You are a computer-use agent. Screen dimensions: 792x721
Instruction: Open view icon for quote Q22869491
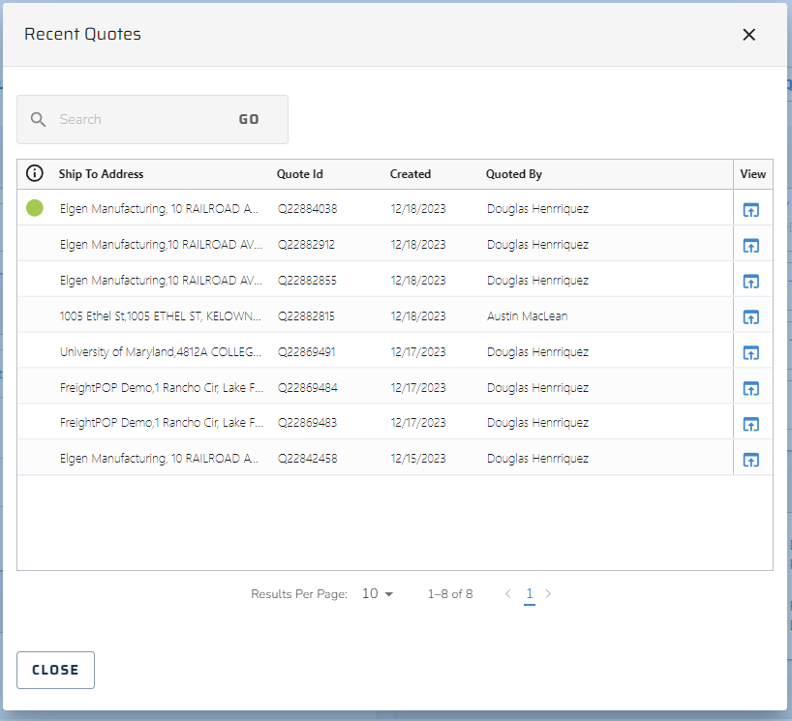pyautogui.click(x=750, y=352)
